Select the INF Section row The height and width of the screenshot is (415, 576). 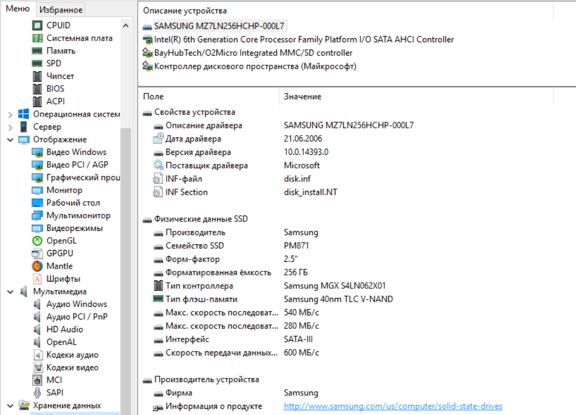pyautogui.click(x=245, y=192)
